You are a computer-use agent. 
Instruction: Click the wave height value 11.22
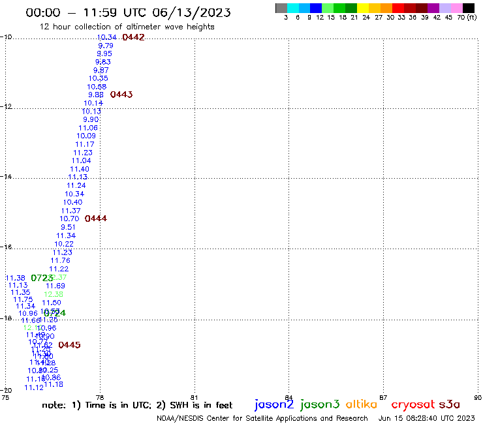tap(59, 269)
